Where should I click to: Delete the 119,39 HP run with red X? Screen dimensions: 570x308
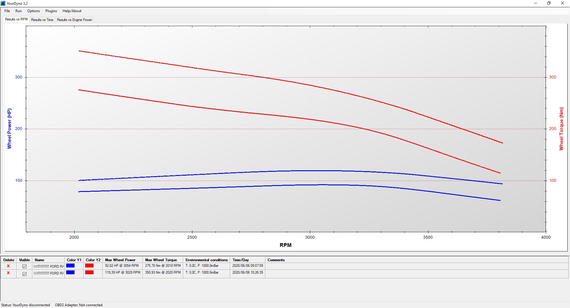click(x=8, y=273)
